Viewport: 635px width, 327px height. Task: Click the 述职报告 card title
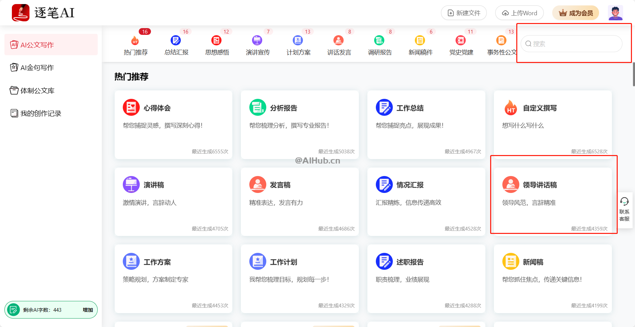(410, 262)
